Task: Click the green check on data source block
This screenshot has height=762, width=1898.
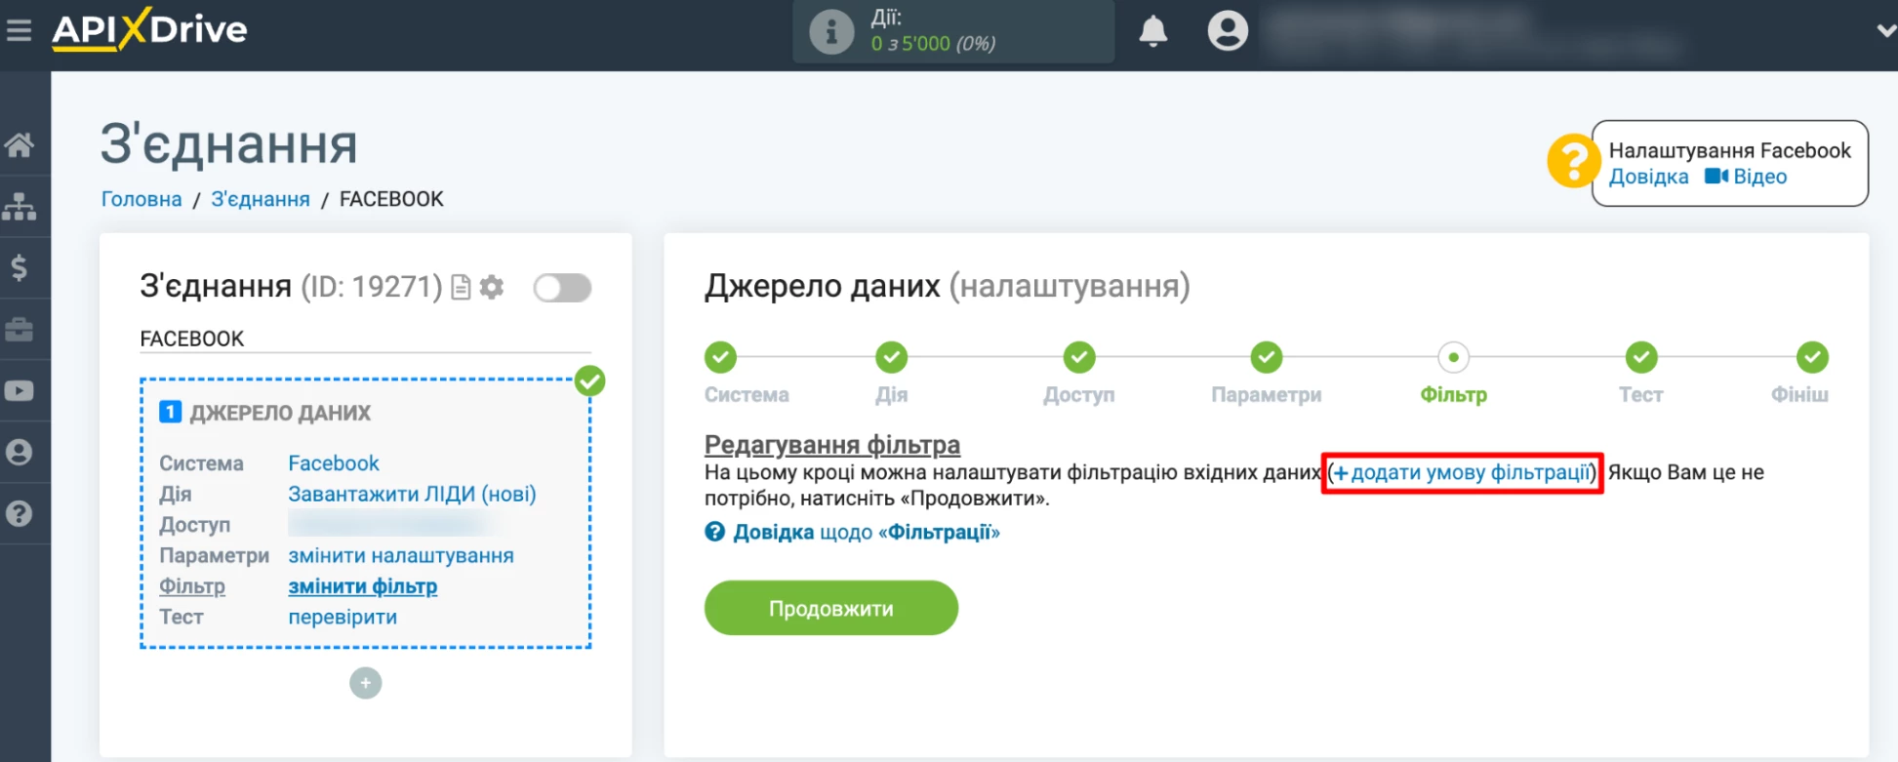Action: point(589,381)
